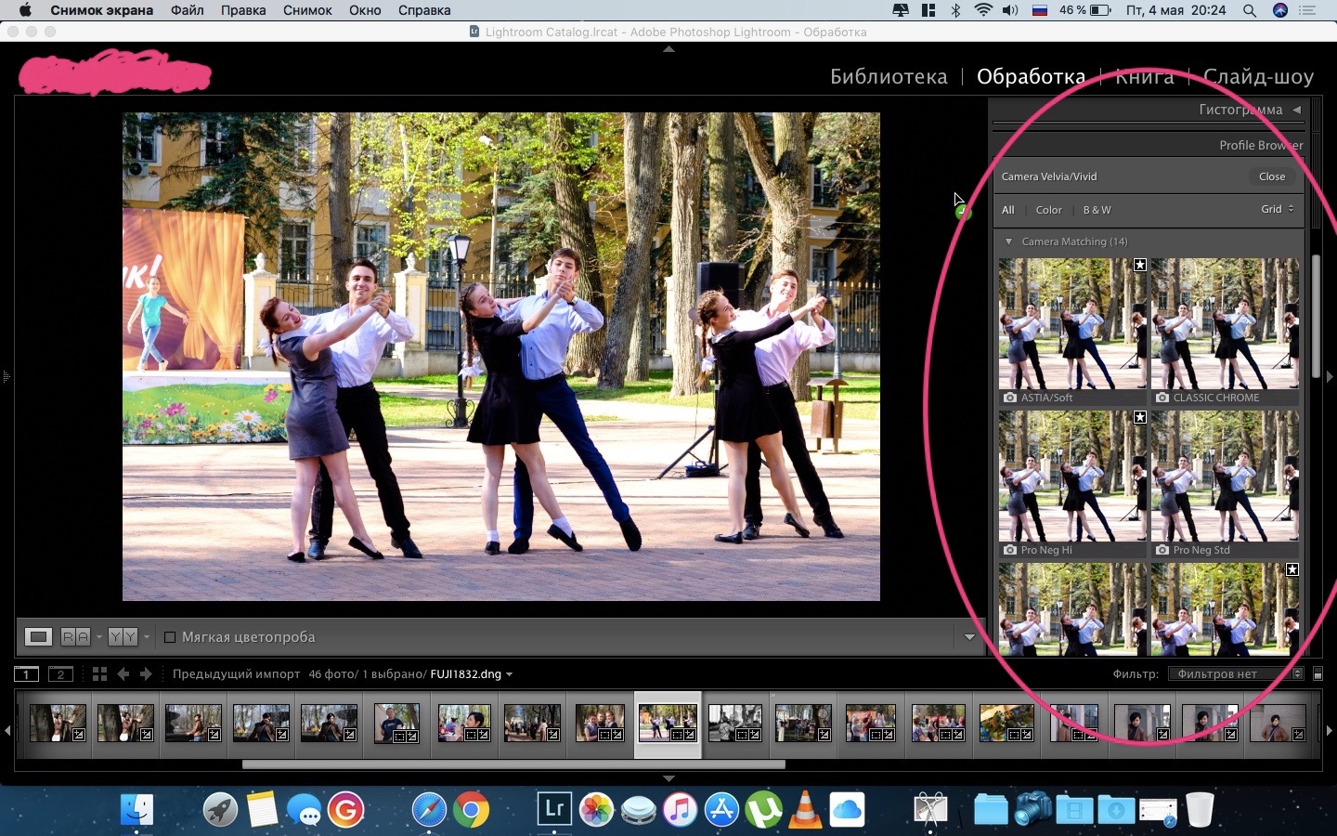Screen dimensions: 1337x836
Task: Open the App Store from the Dock
Action: (721, 810)
